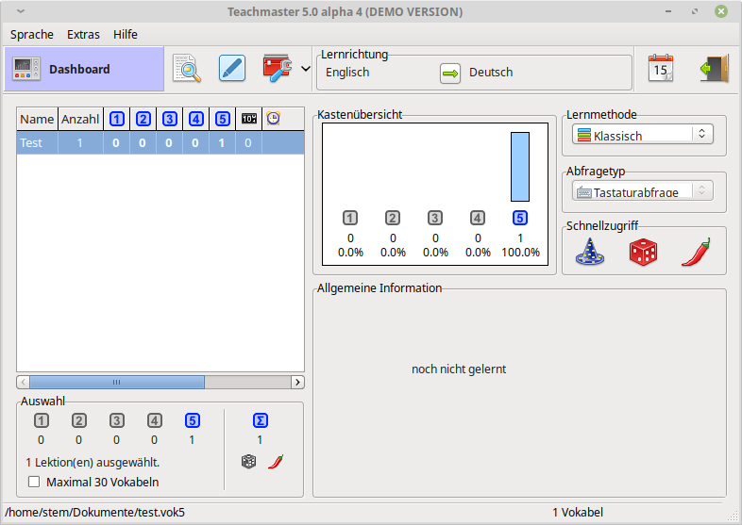This screenshot has width=742, height=525.
Task: Click the red dice in Schnellzugriff
Action: pyautogui.click(x=643, y=252)
